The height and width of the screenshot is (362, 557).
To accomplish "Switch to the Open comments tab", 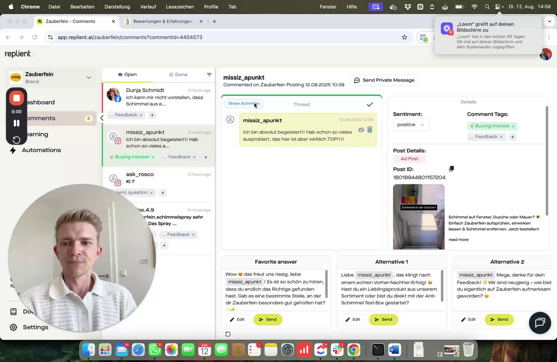I will (x=127, y=74).
